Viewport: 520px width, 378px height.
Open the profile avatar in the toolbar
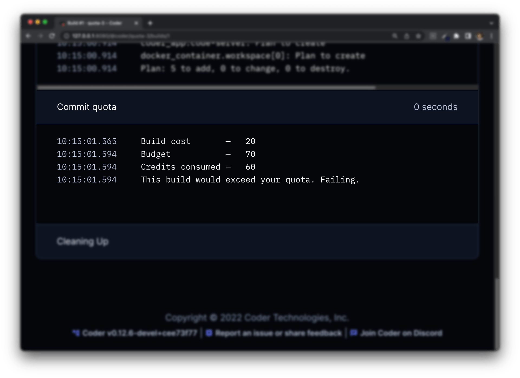480,36
